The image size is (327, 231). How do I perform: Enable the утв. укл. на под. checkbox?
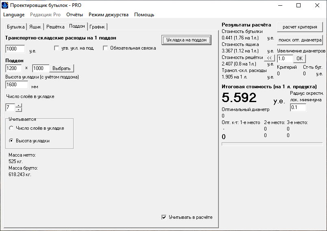57,48
